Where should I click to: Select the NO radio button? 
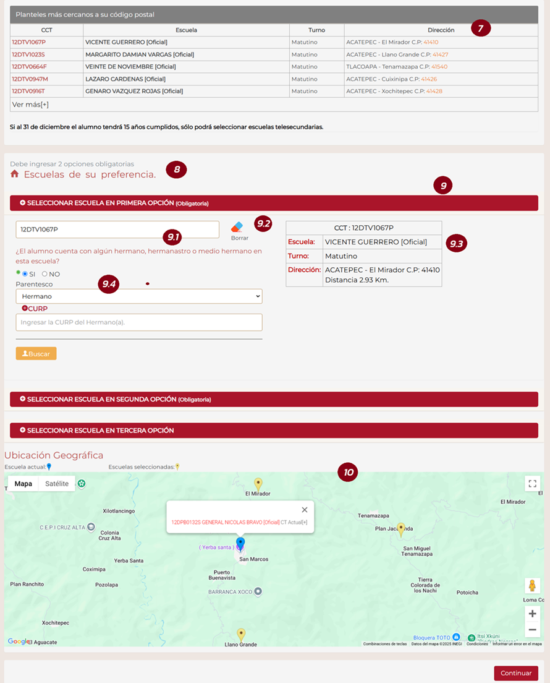click(44, 274)
